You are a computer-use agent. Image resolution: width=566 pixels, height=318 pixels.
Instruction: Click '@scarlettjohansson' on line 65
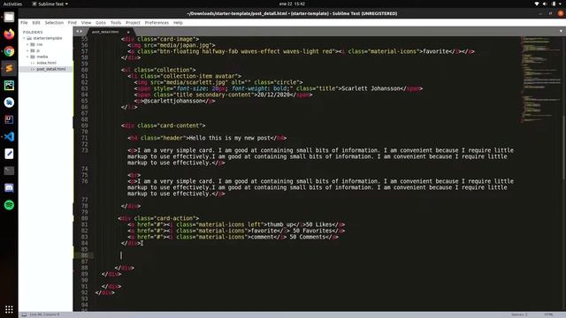coord(173,101)
